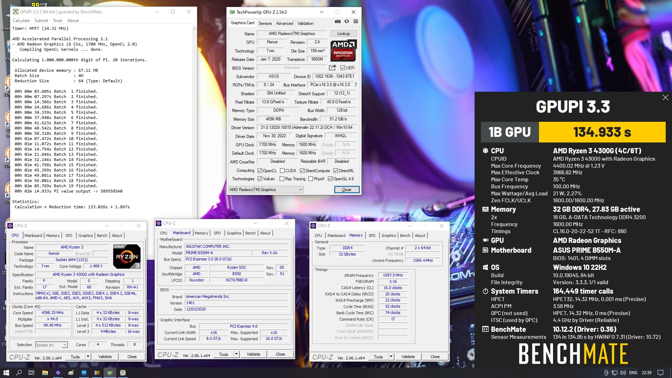Click the Bus Interface question mark help icon
Screen dimensions: 672x378
click(x=356, y=85)
